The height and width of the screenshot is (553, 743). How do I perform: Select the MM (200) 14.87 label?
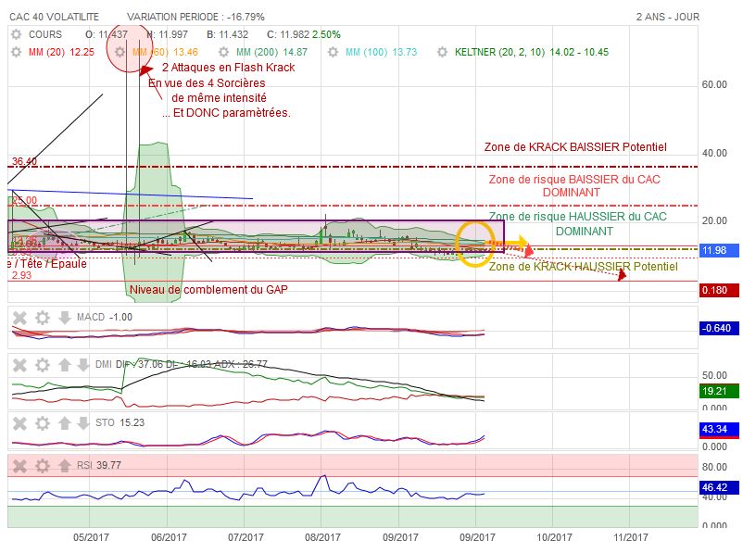point(272,52)
